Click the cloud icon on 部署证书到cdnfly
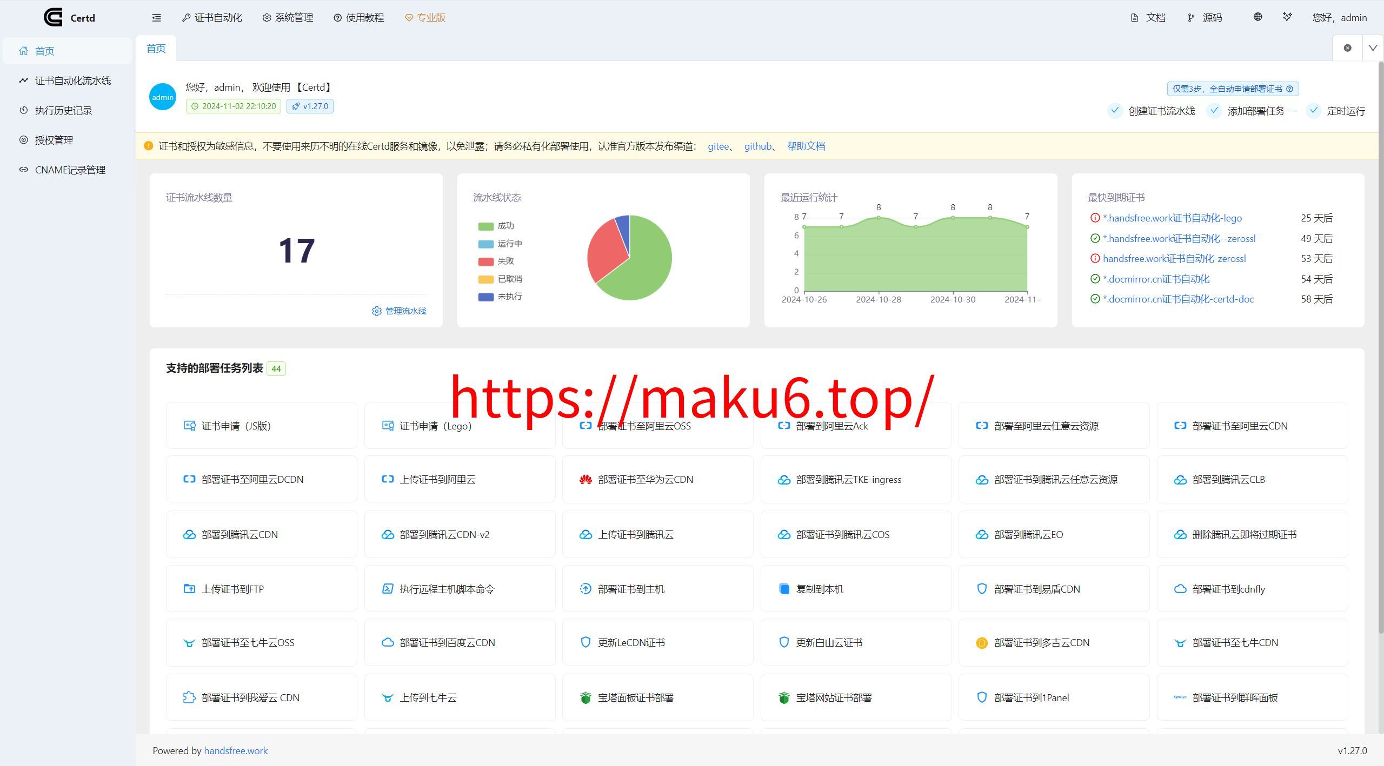This screenshot has width=1384, height=766. click(1180, 589)
